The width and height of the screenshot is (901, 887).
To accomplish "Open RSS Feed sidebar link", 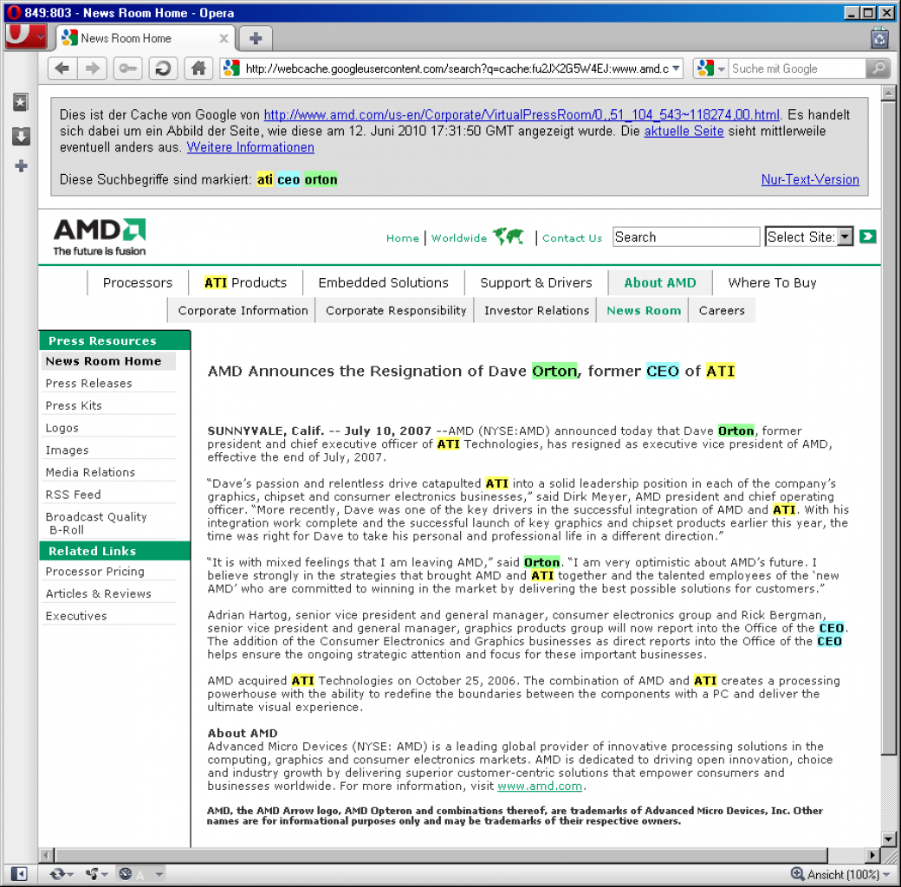I will (x=73, y=495).
